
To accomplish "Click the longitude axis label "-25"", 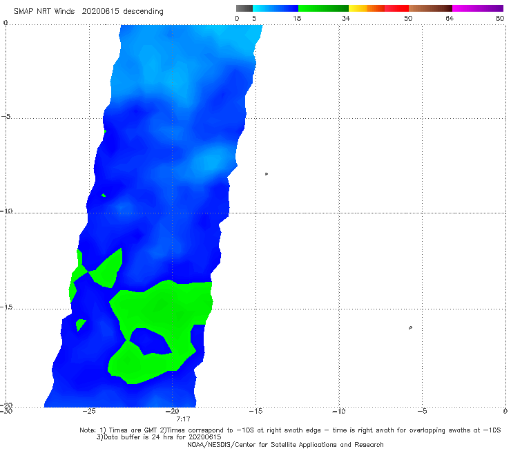I will coord(88,412).
